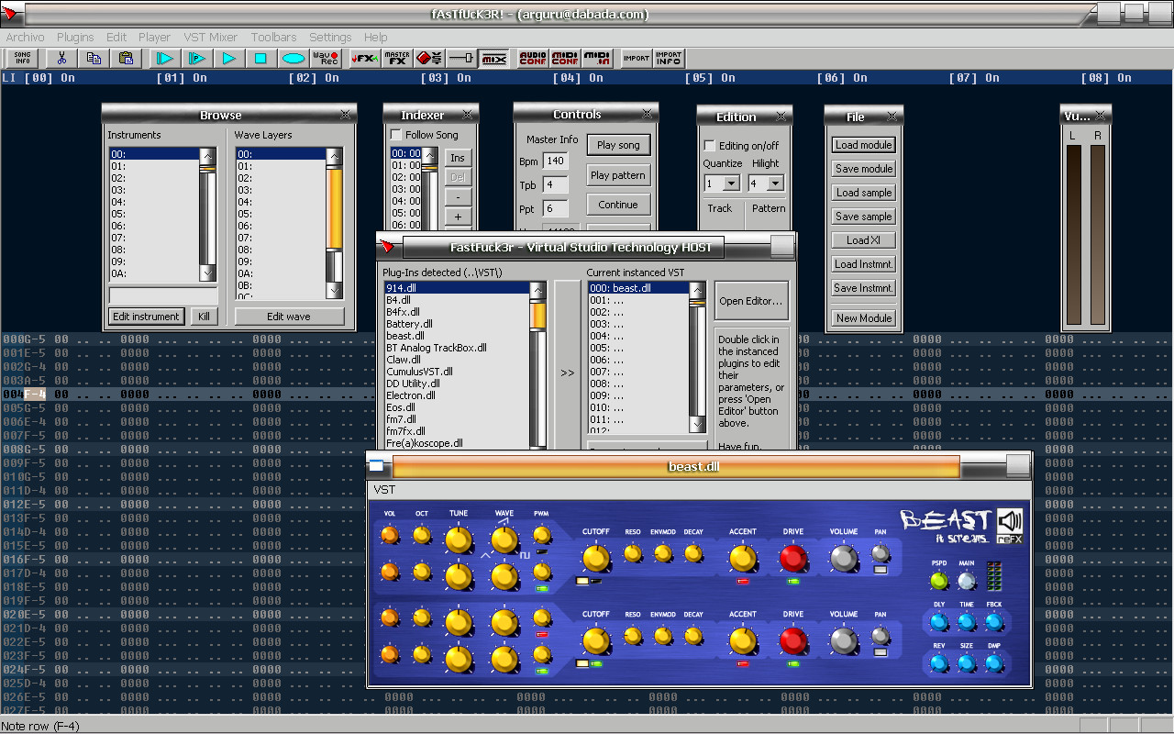Viewport: 1174px width, 734px height.
Task: Close the Edition panel
Action: [781, 117]
